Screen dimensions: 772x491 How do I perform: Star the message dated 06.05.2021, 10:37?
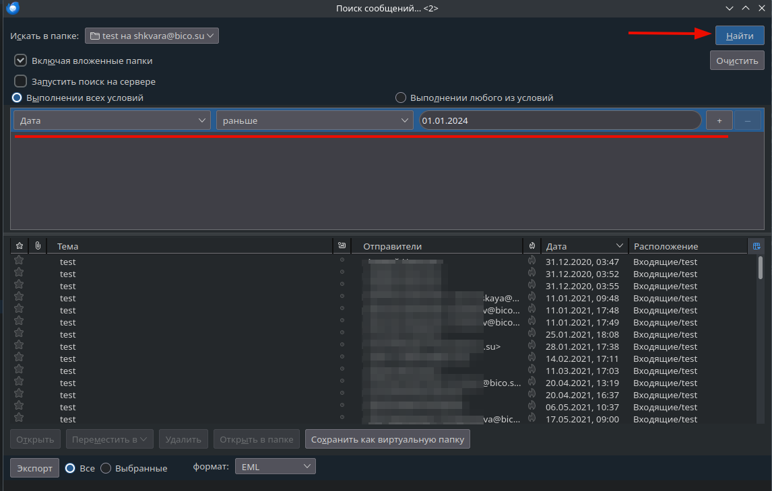pyautogui.click(x=19, y=406)
